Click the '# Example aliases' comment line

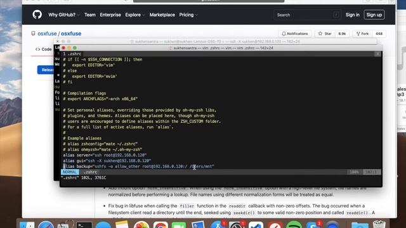coord(82,138)
